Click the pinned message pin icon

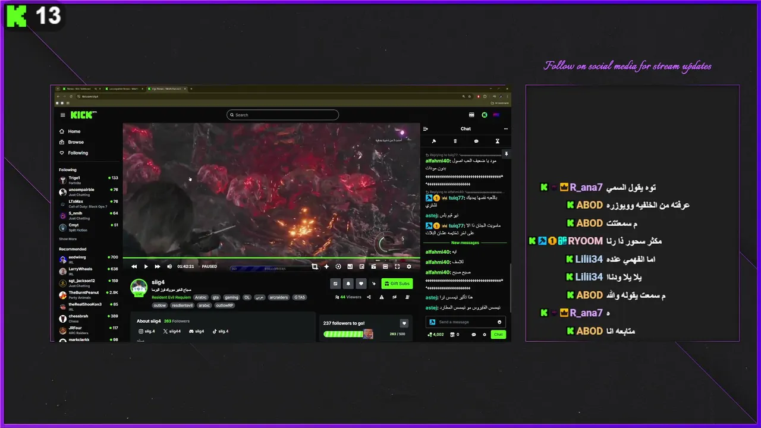click(507, 154)
